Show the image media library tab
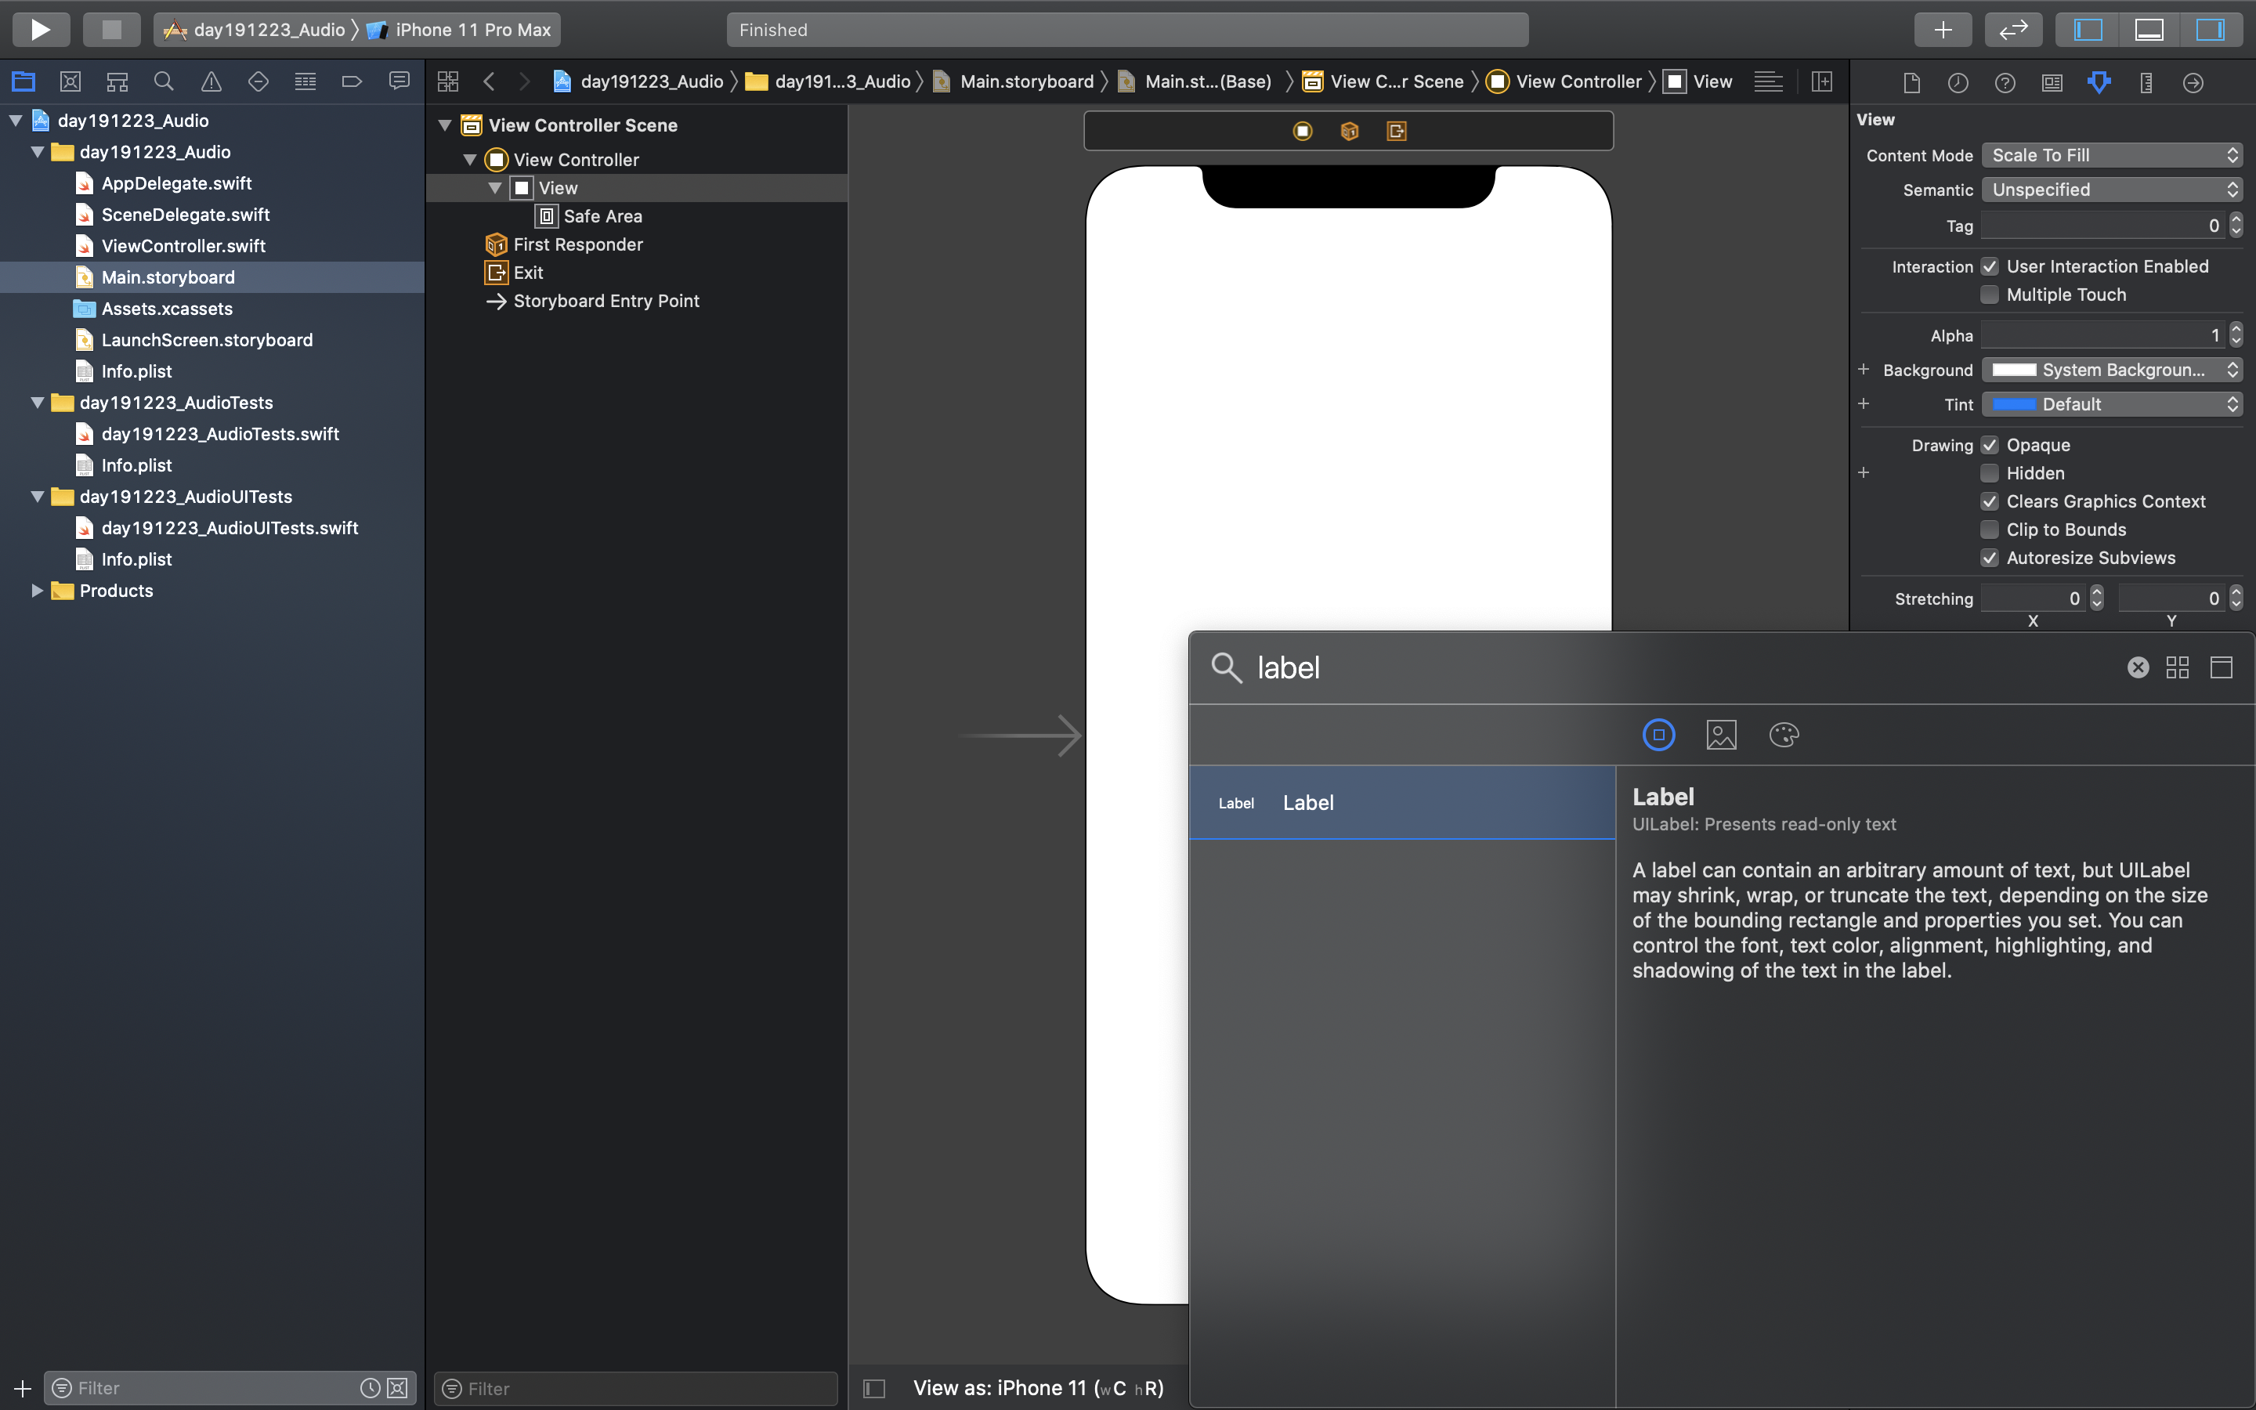This screenshot has width=2256, height=1410. (1721, 735)
